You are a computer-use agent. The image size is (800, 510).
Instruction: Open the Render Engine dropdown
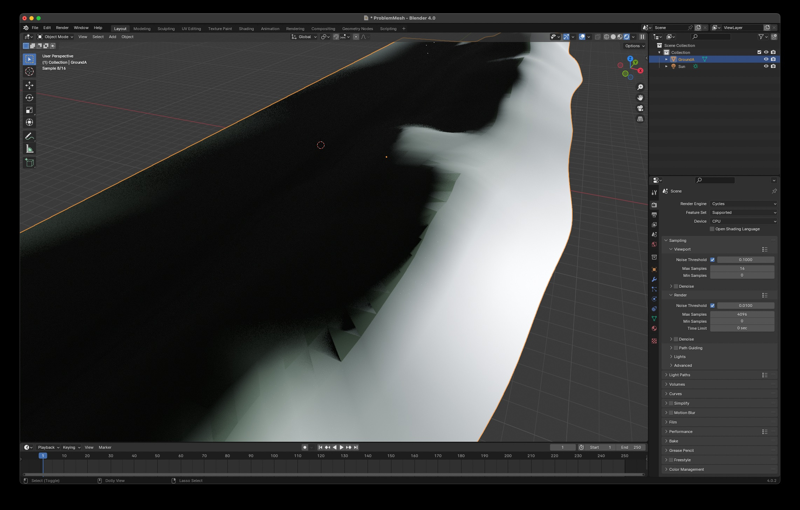coord(744,204)
